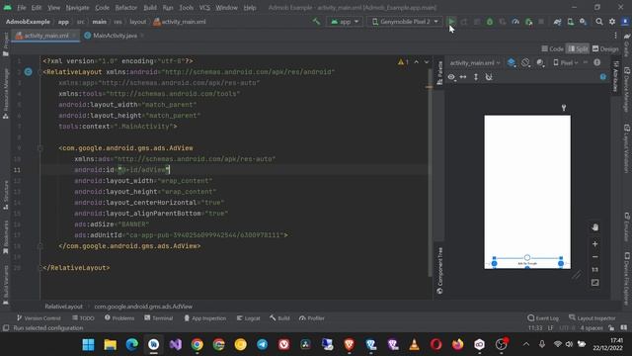Click expand horizontally arrows icon
Viewport: 632px width, 356px height.
[463, 77]
